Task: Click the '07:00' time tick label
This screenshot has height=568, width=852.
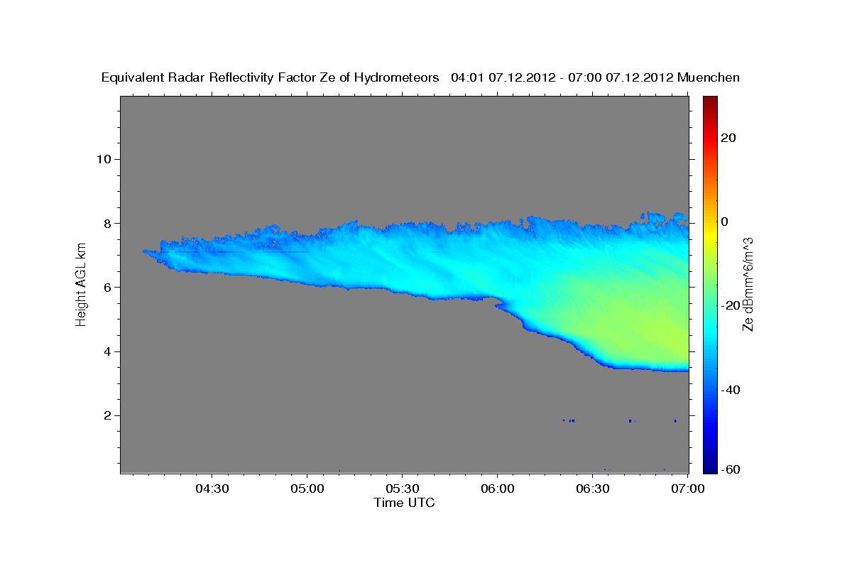Action: click(688, 488)
